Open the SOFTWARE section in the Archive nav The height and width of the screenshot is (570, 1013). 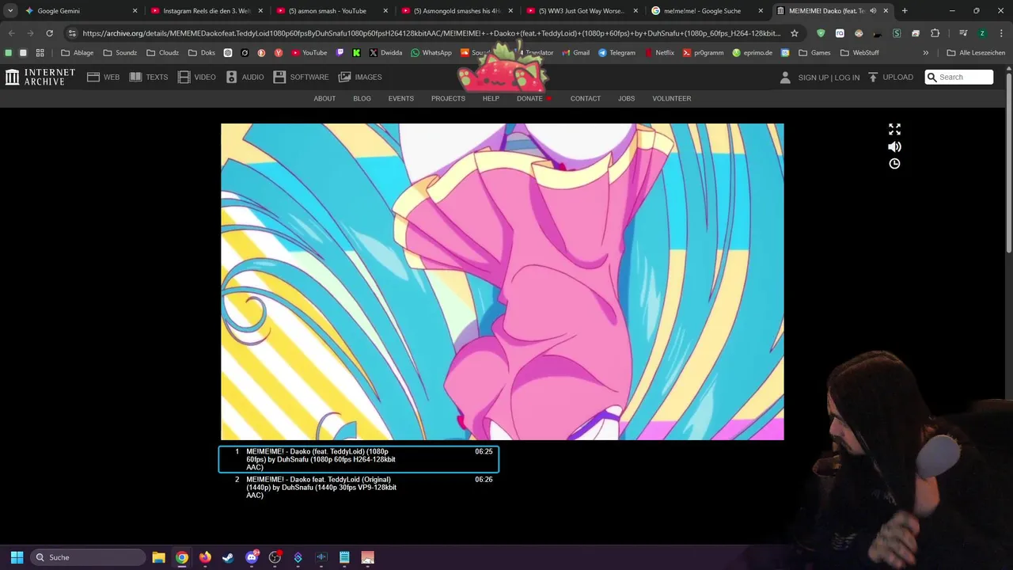point(301,77)
